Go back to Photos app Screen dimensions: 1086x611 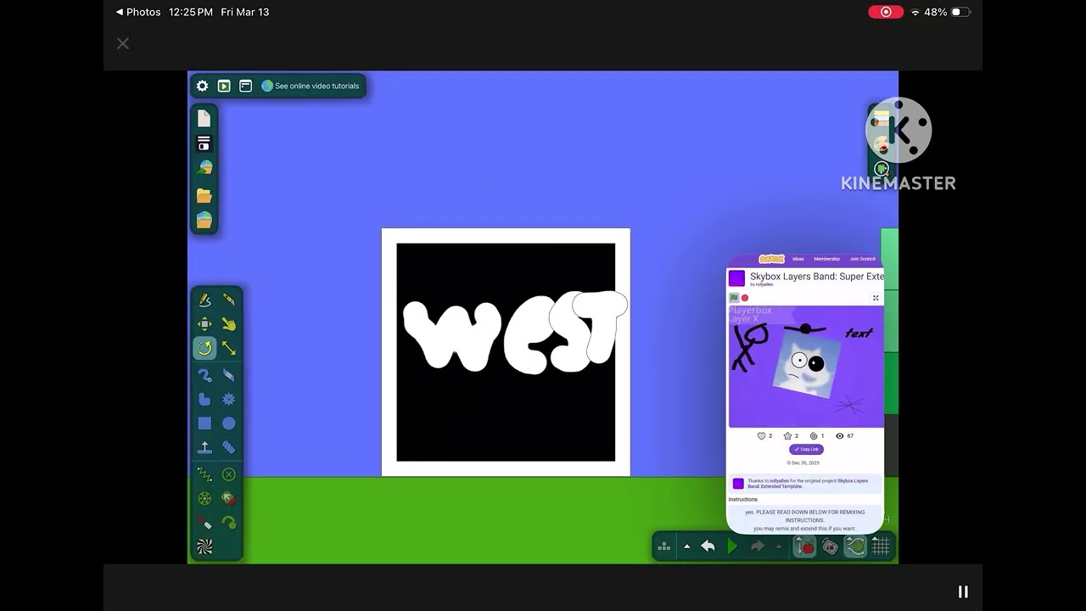point(138,12)
